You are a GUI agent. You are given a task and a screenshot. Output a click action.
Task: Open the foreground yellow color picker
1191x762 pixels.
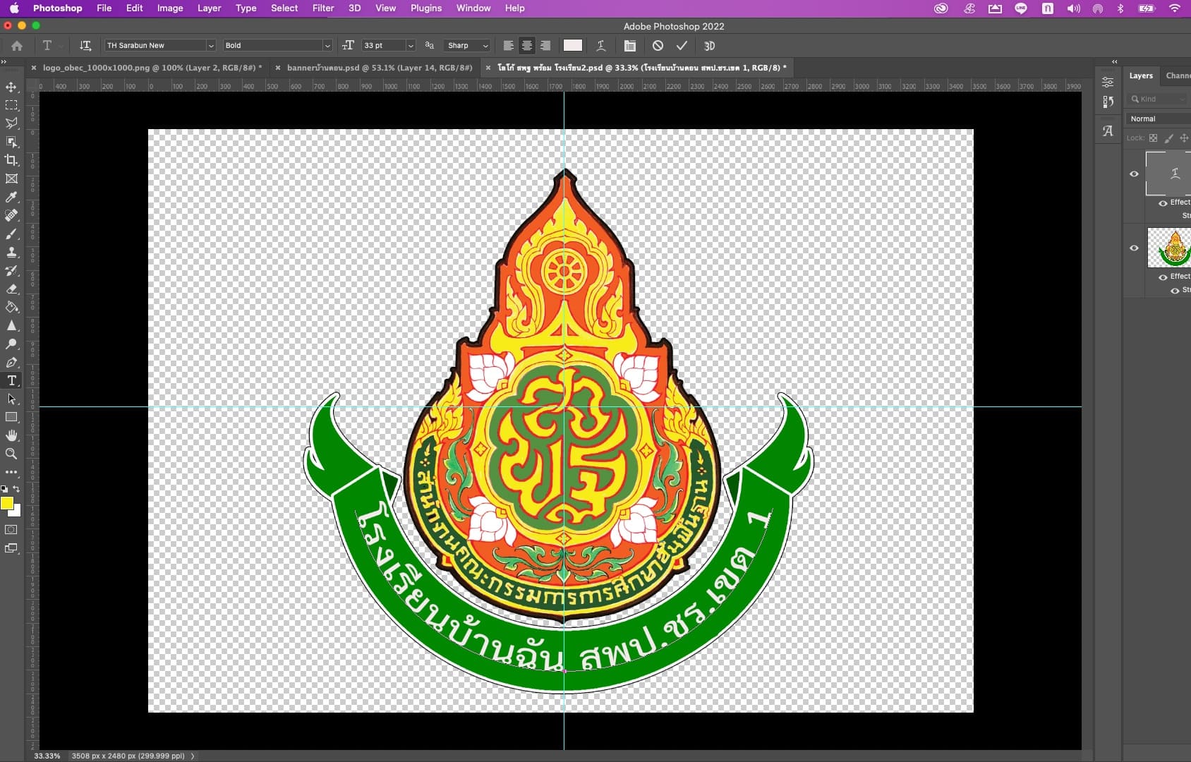[7, 503]
